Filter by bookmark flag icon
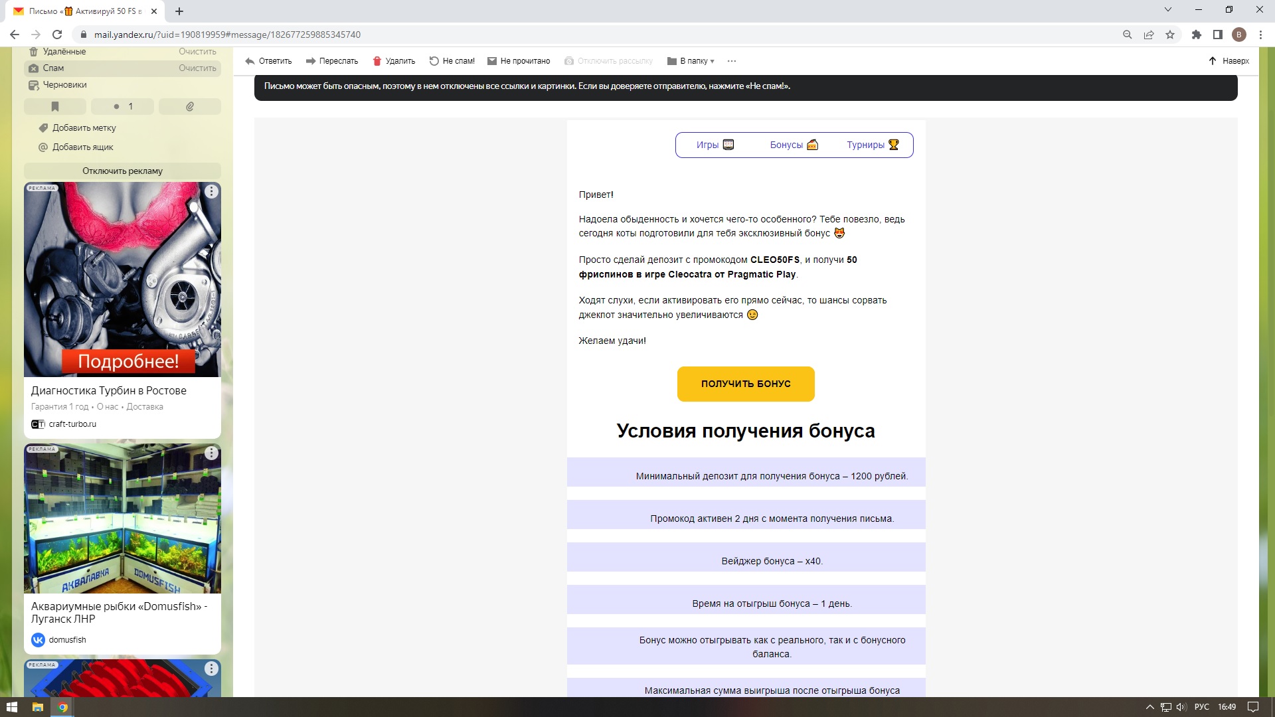 tap(55, 106)
